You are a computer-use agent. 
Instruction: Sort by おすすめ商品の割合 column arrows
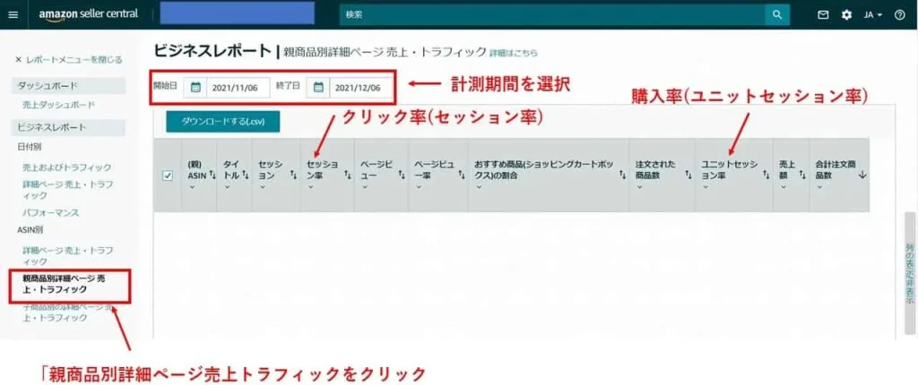[x=622, y=175]
